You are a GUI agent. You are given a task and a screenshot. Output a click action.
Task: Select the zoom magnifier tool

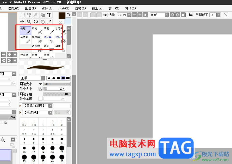(29, 22)
